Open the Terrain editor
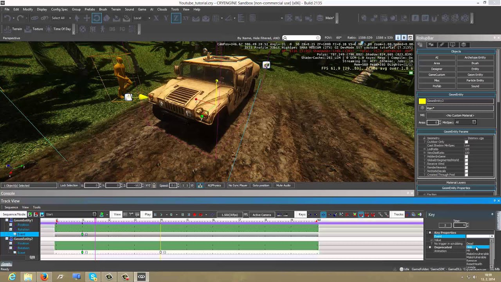Screen dimensions: 501x282 pyautogui.click(x=14, y=29)
